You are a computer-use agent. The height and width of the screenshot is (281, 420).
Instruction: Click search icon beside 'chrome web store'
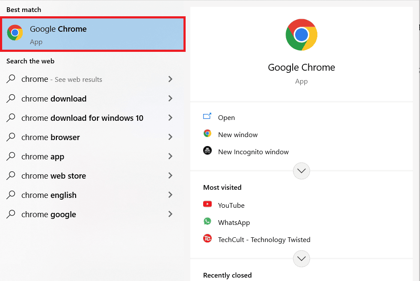point(11,176)
